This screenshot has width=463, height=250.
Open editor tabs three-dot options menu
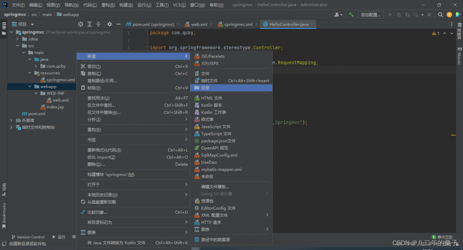point(452,24)
